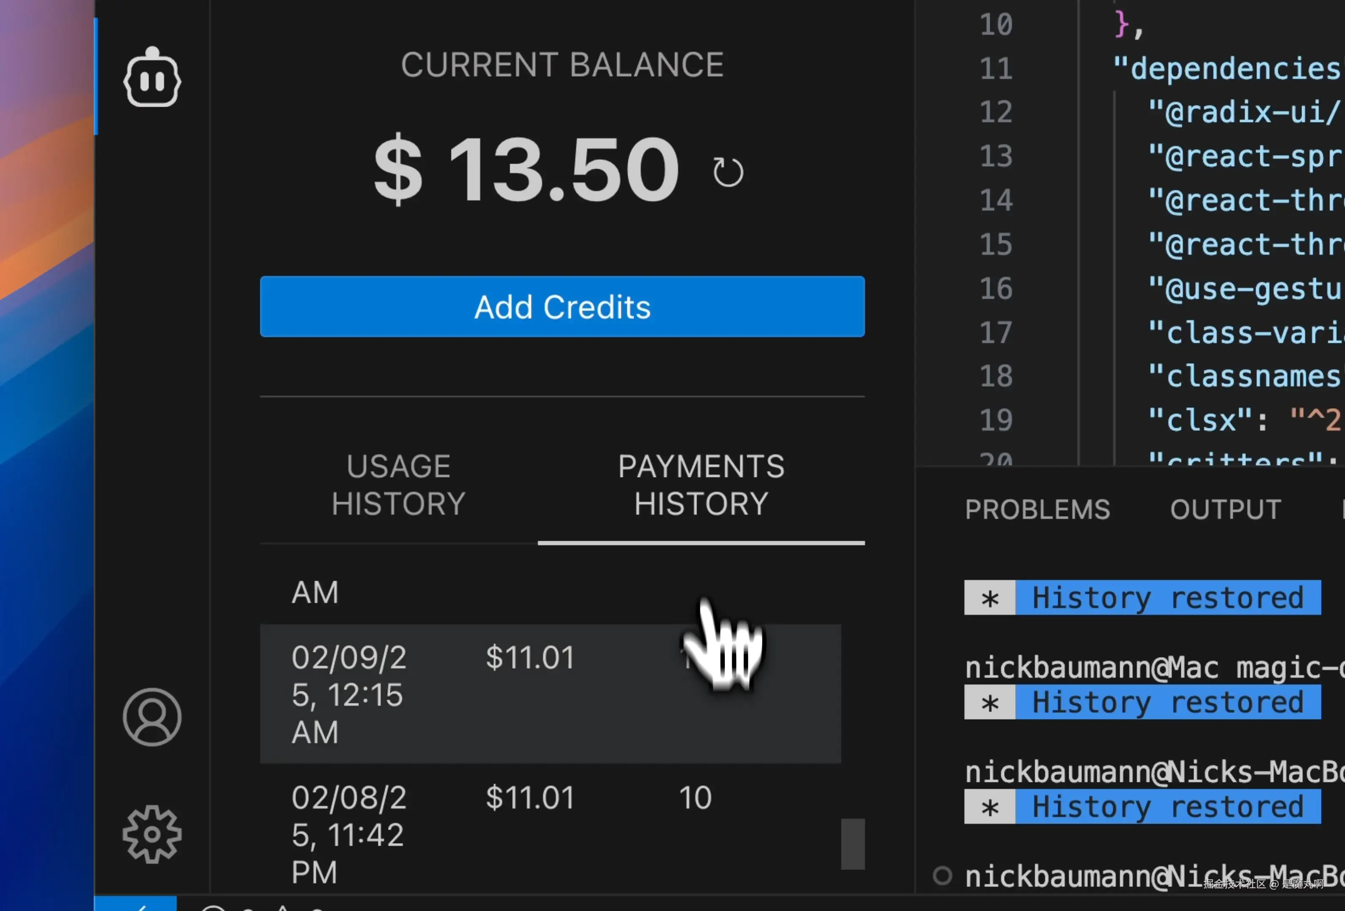
Task: Switch to the OUTPUT panel tab
Action: (x=1225, y=509)
